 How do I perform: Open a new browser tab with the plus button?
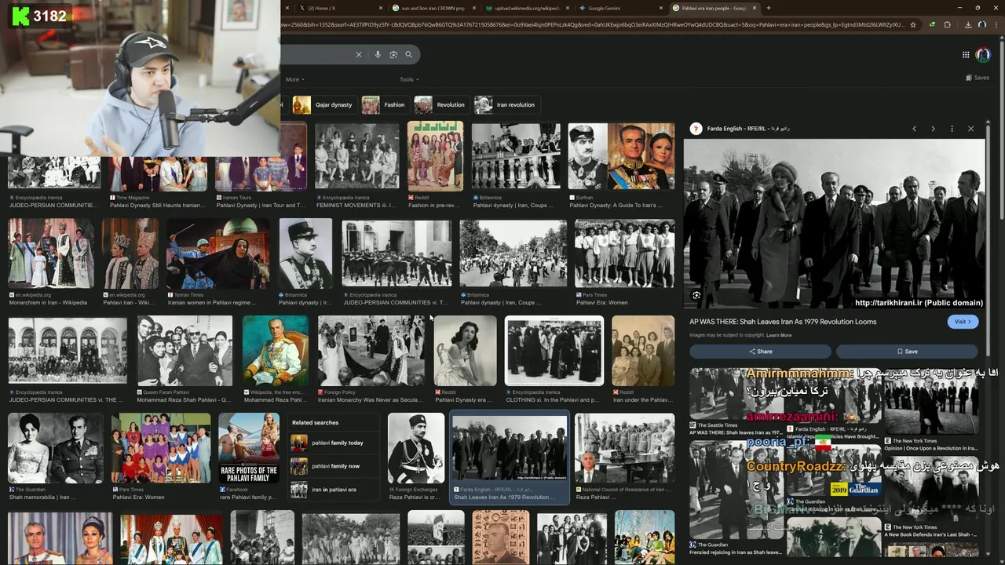[x=769, y=8]
